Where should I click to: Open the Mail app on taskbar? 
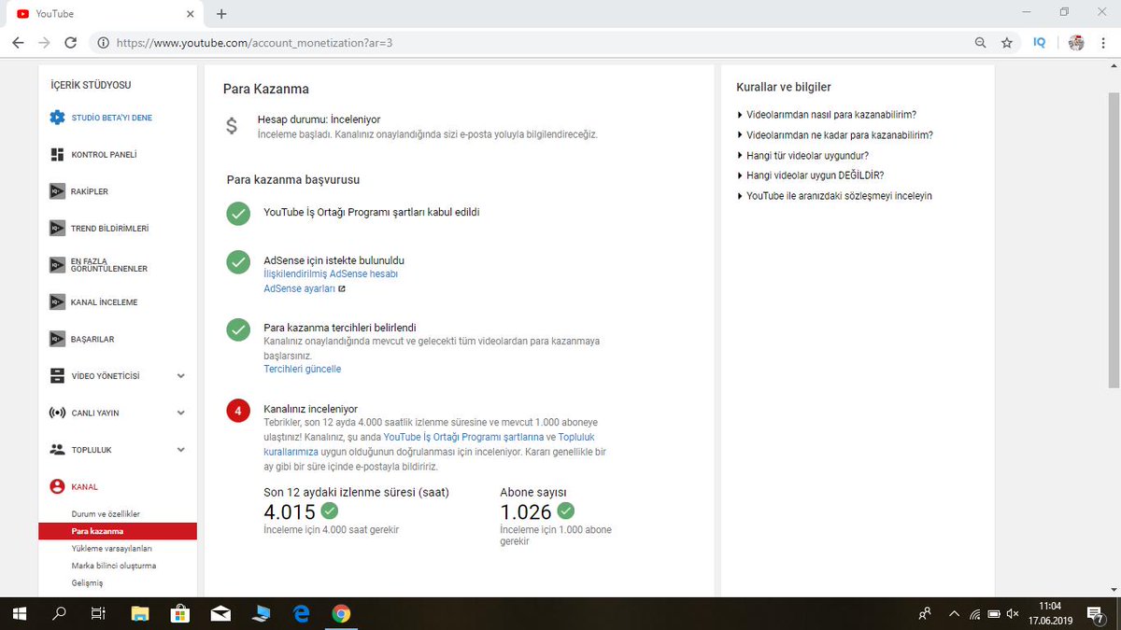[220, 613]
